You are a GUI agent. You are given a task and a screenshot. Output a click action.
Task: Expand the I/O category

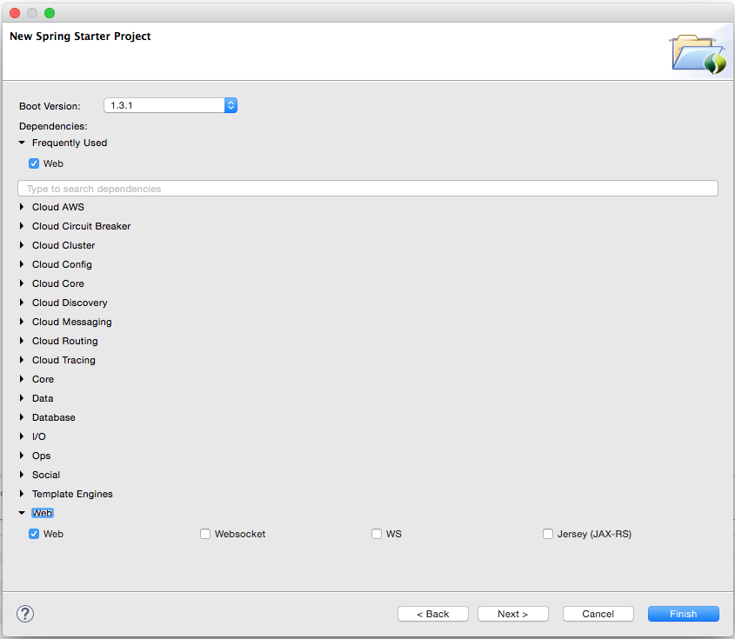tap(22, 436)
